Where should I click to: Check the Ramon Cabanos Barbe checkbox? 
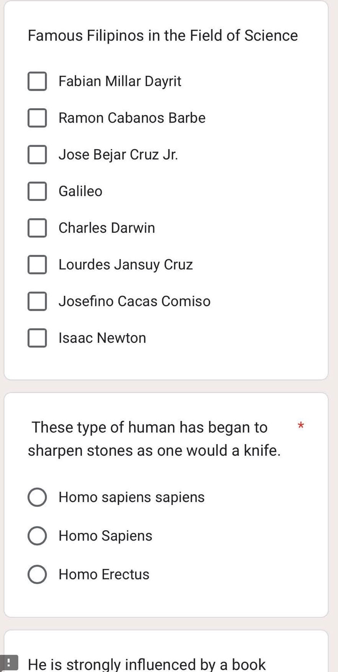[37, 117]
